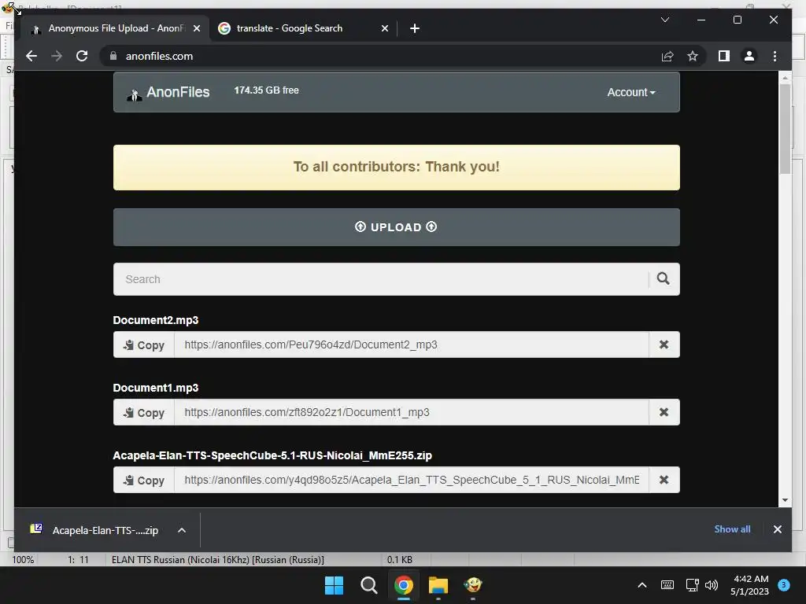
Task: Click the browser forward arrow
Action: click(x=57, y=56)
